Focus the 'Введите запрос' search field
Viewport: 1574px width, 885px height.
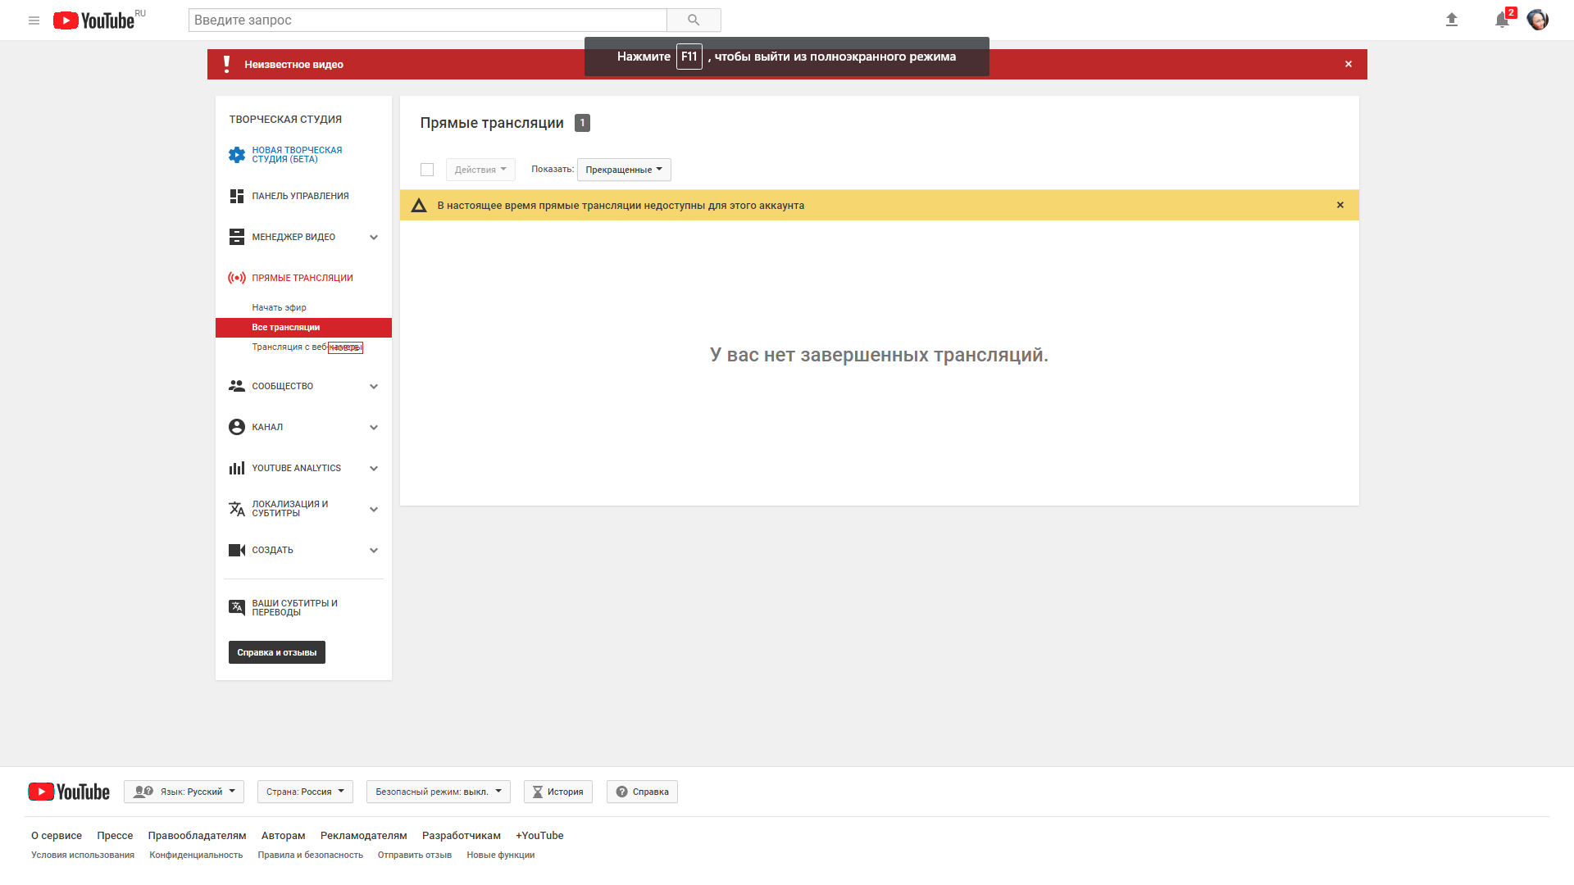coord(428,20)
